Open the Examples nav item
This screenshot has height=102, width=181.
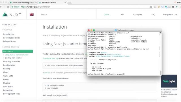pyautogui.click(x=138, y=14)
